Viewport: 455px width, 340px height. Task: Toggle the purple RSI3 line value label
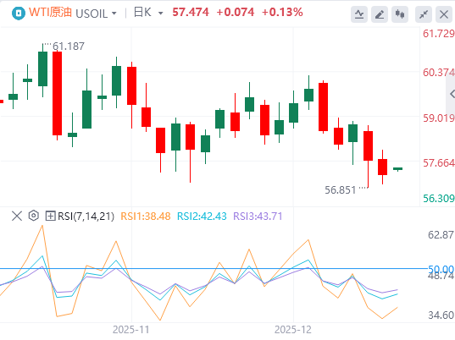(258, 217)
